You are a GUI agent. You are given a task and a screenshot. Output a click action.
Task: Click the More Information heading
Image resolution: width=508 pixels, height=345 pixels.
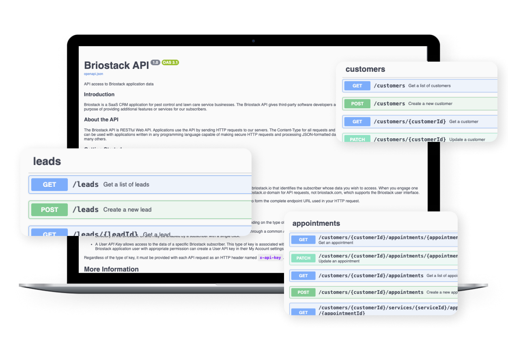(111, 269)
